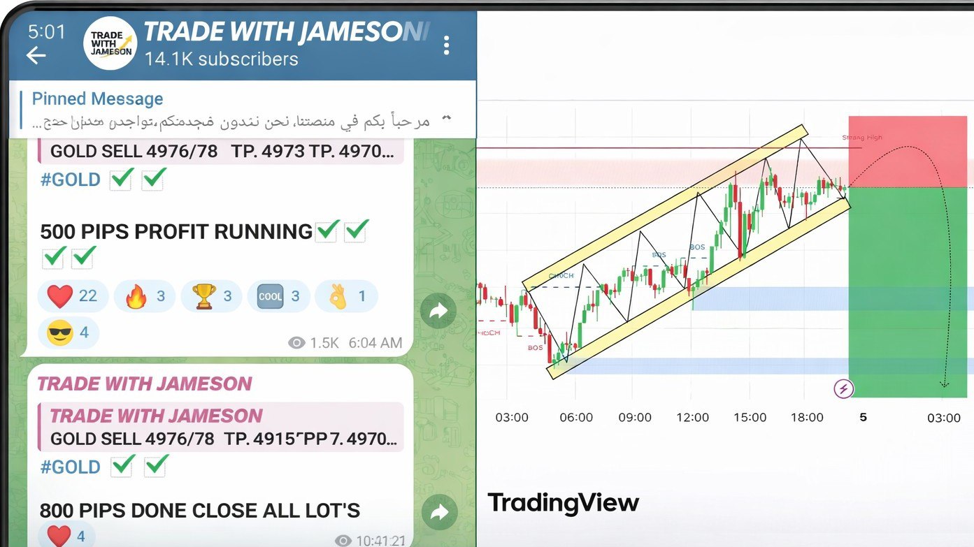Tap the COOL reaction showing 3
The image size is (974, 547).
(x=278, y=296)
